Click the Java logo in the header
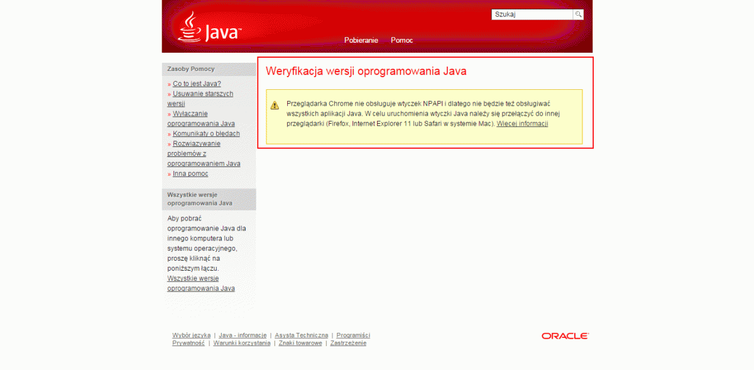 209,26
